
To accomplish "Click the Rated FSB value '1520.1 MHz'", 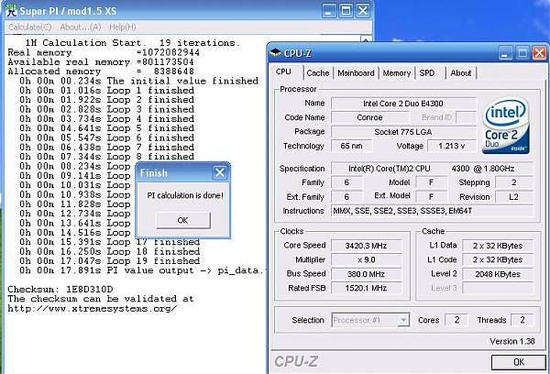I will coord(366,289).
